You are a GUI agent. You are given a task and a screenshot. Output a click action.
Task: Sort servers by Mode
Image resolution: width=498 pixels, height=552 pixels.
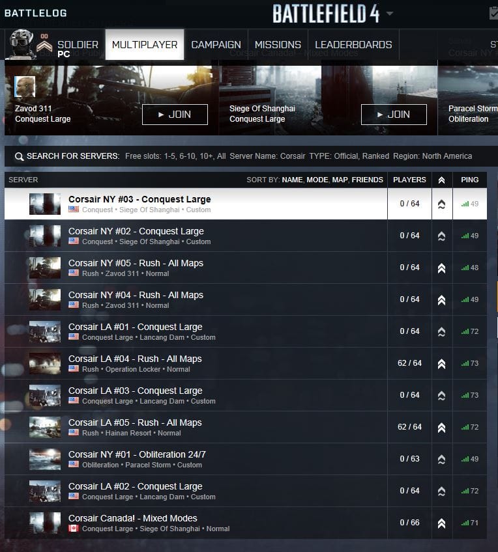point(317,180)
